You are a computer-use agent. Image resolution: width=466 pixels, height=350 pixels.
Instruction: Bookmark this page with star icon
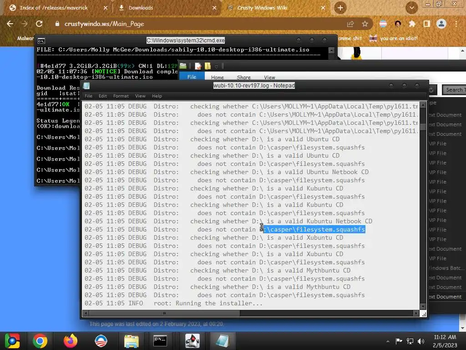click(x=365, y=24)
